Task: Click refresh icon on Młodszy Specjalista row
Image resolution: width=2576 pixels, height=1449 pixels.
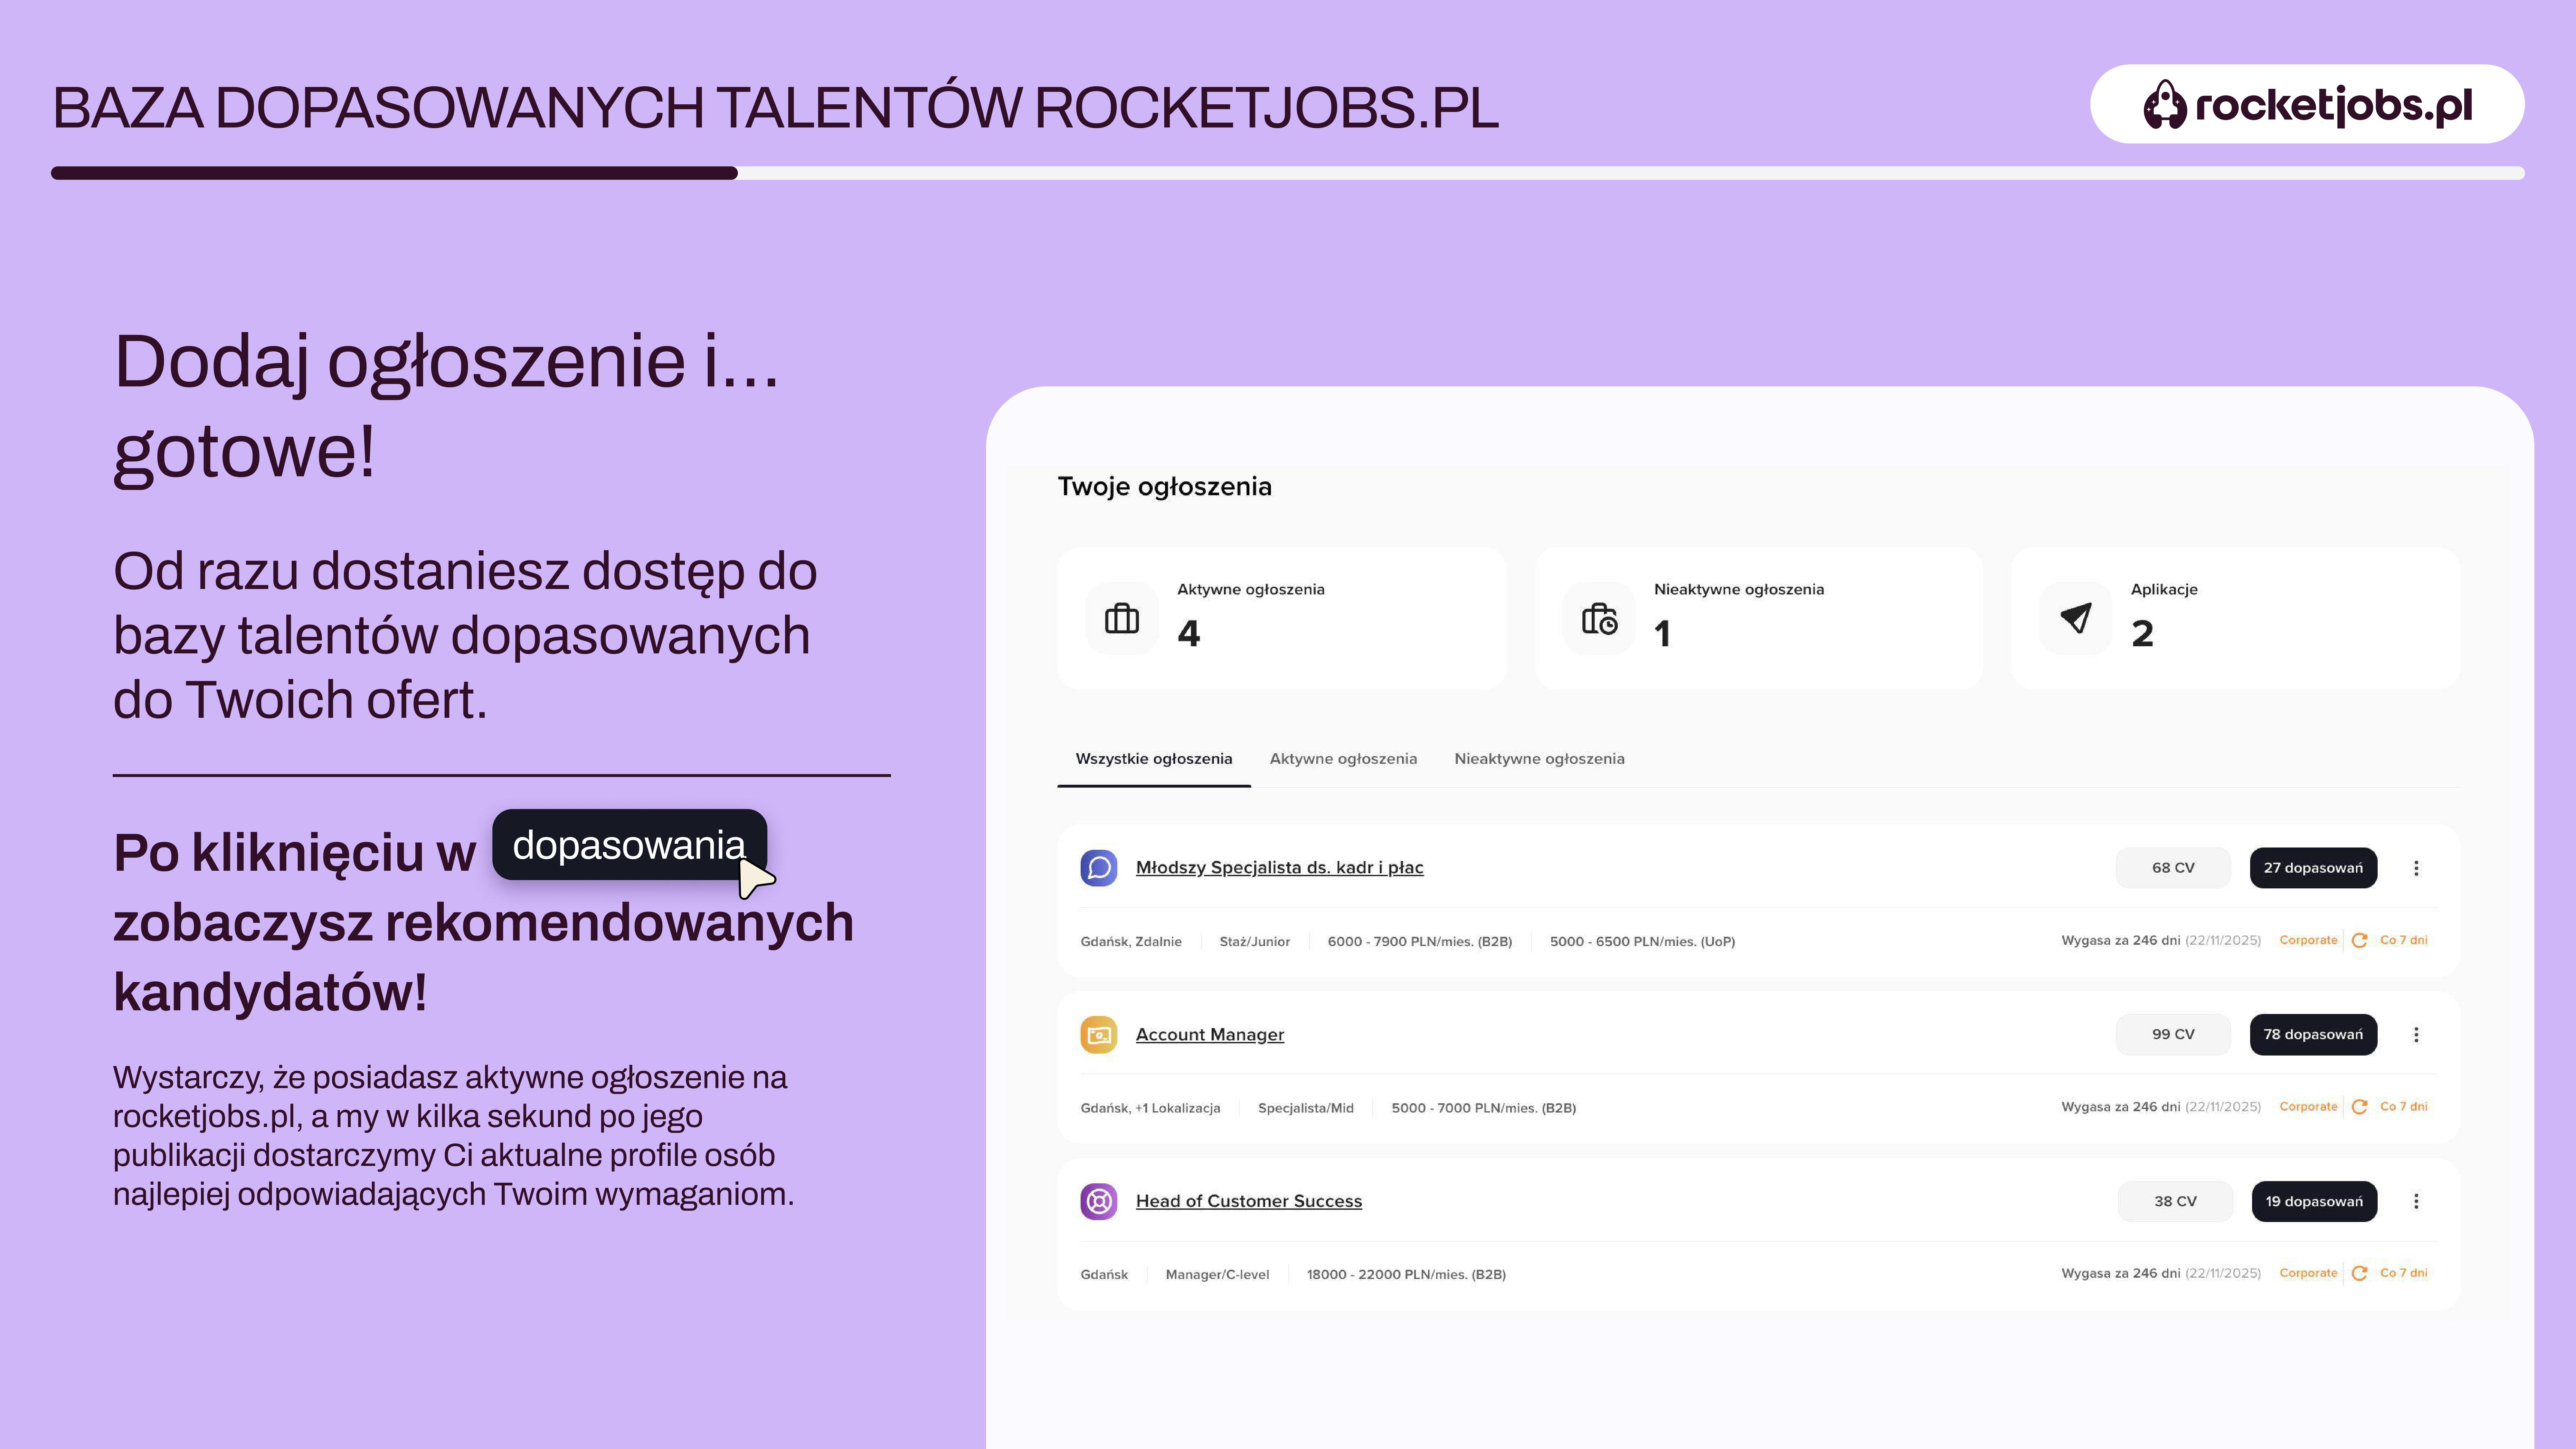Action: [x=2359, y=940]
